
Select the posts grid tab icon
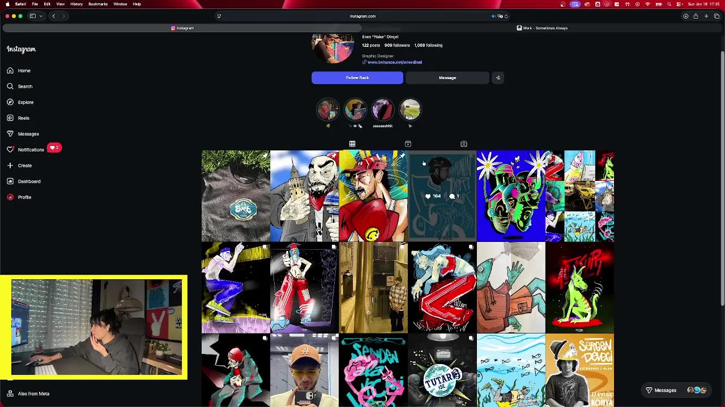352,144
